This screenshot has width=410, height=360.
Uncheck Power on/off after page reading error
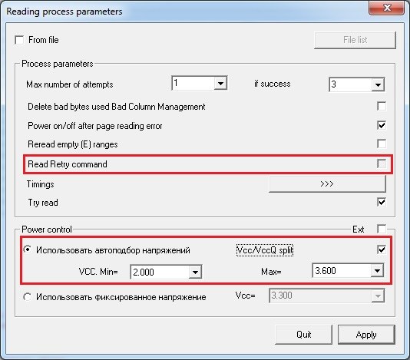pos(382,125)
